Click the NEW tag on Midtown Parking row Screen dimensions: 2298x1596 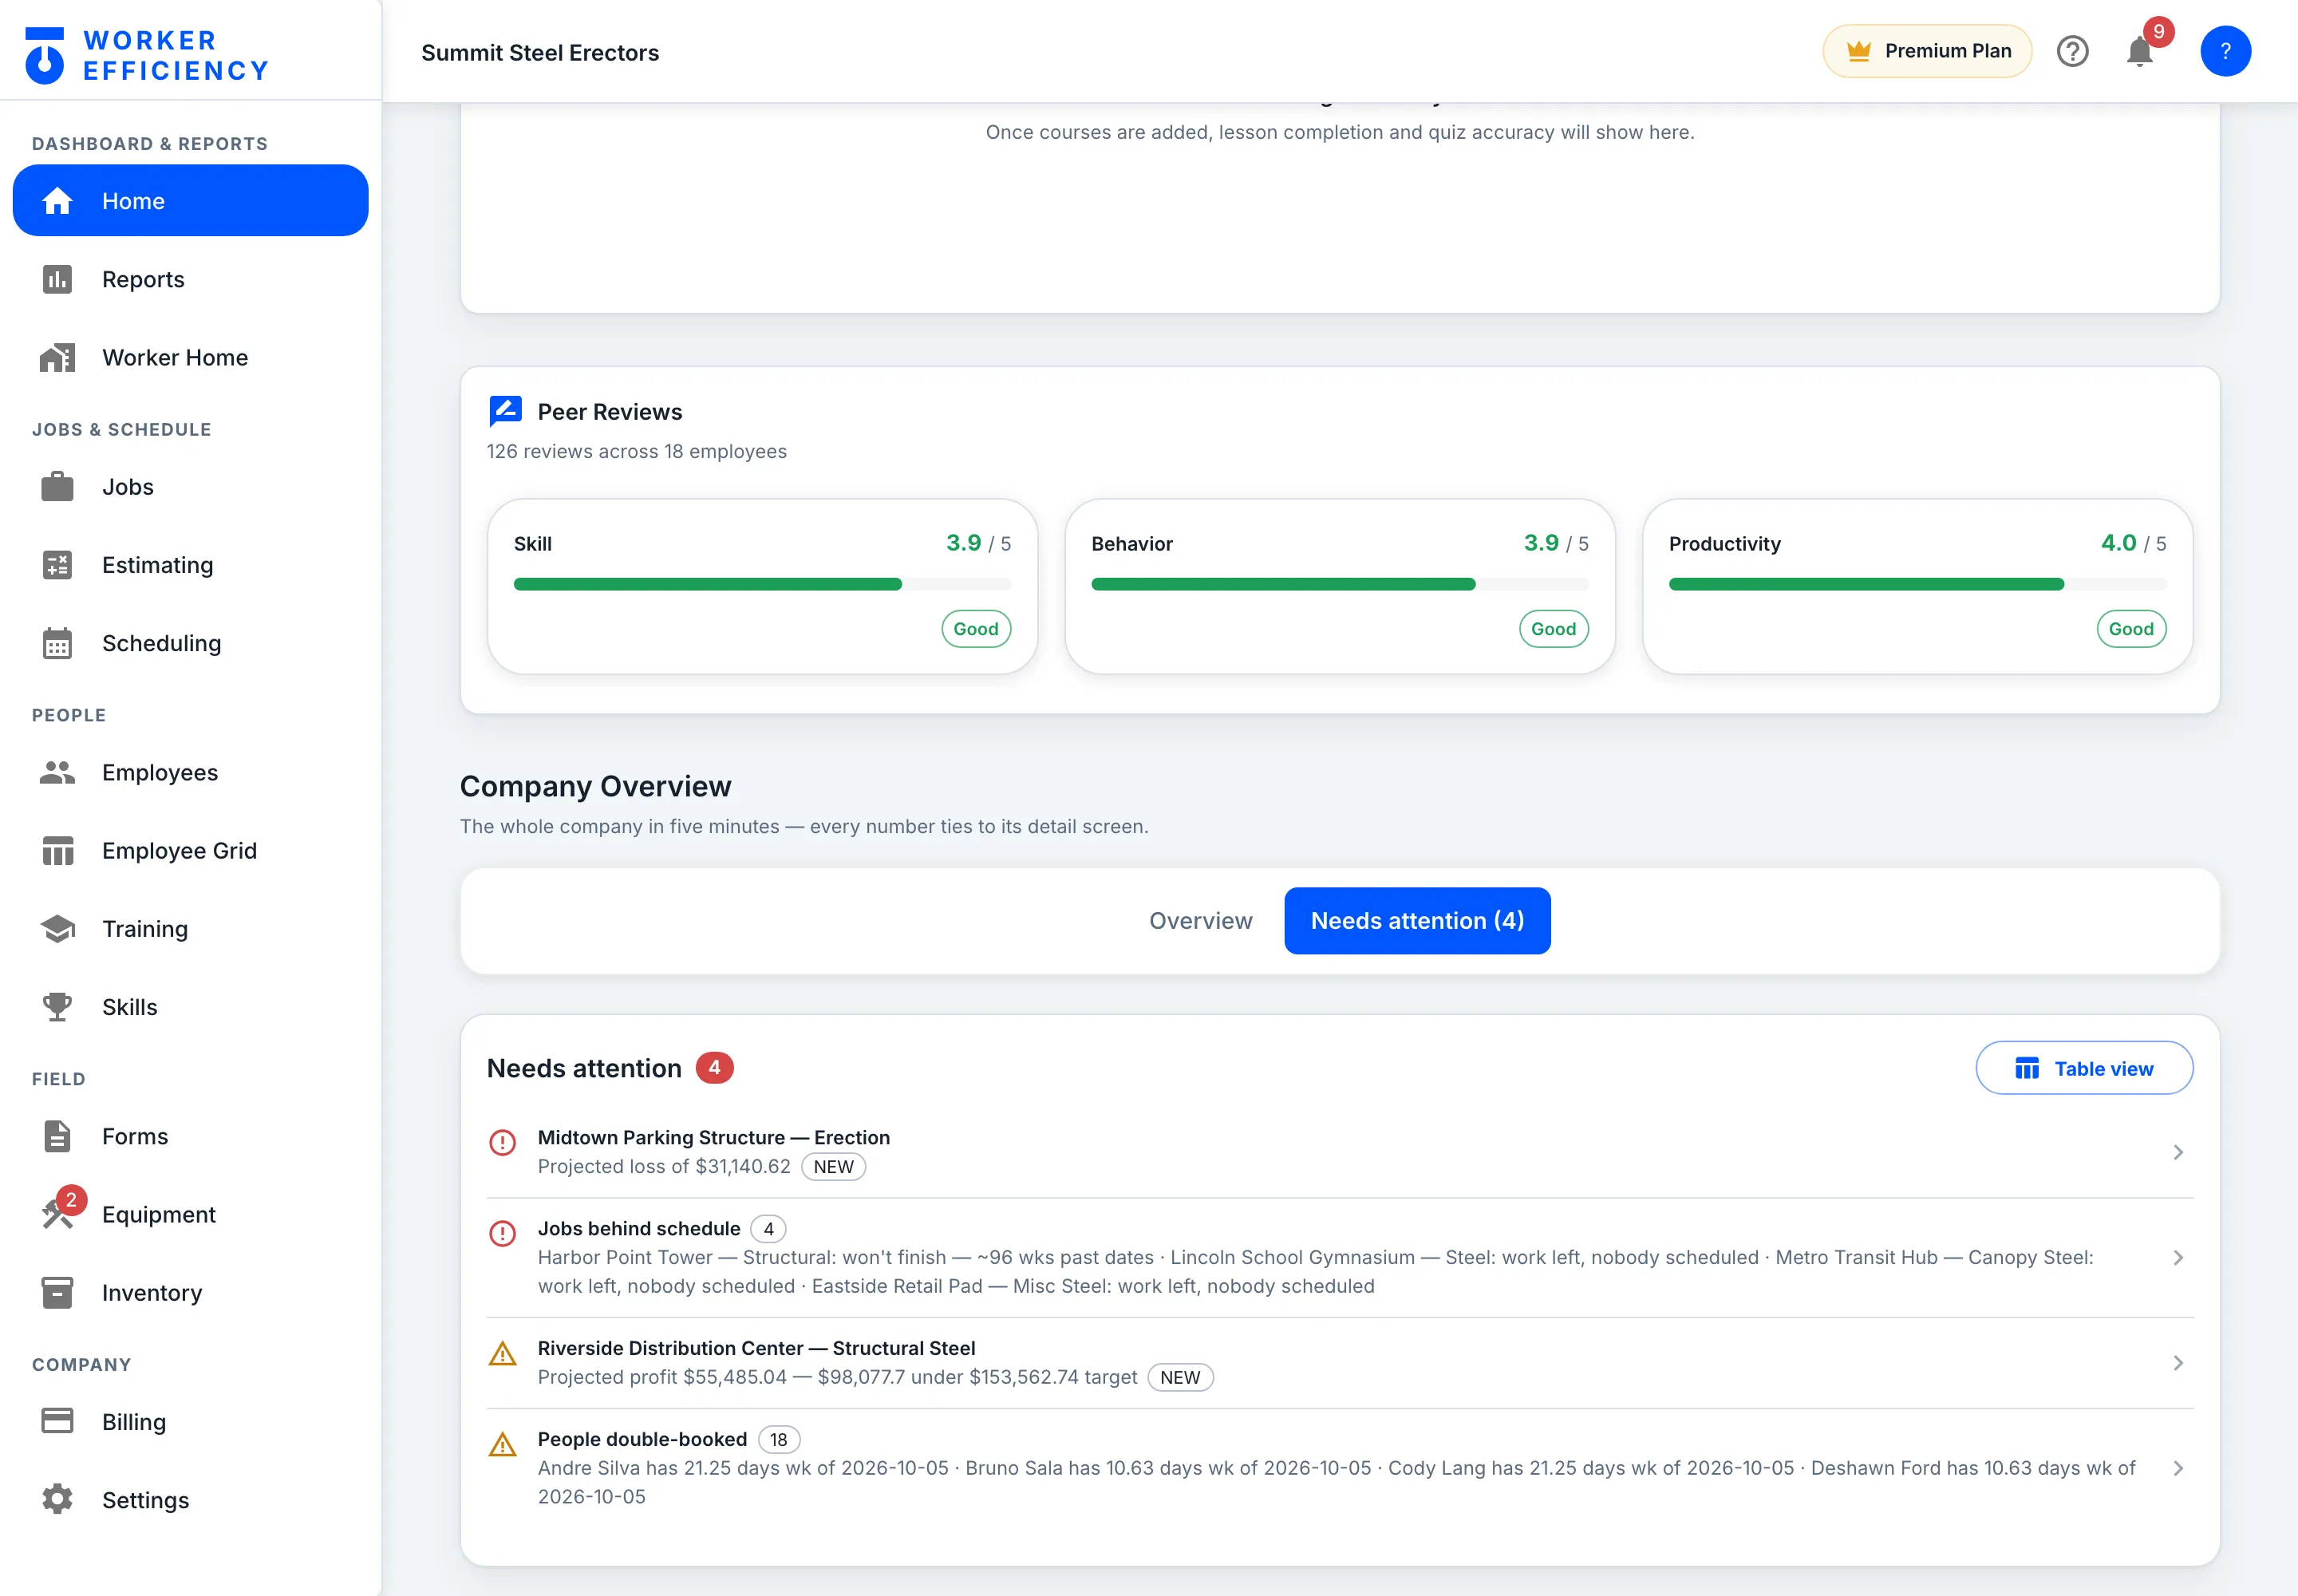tap(833, 1167)
